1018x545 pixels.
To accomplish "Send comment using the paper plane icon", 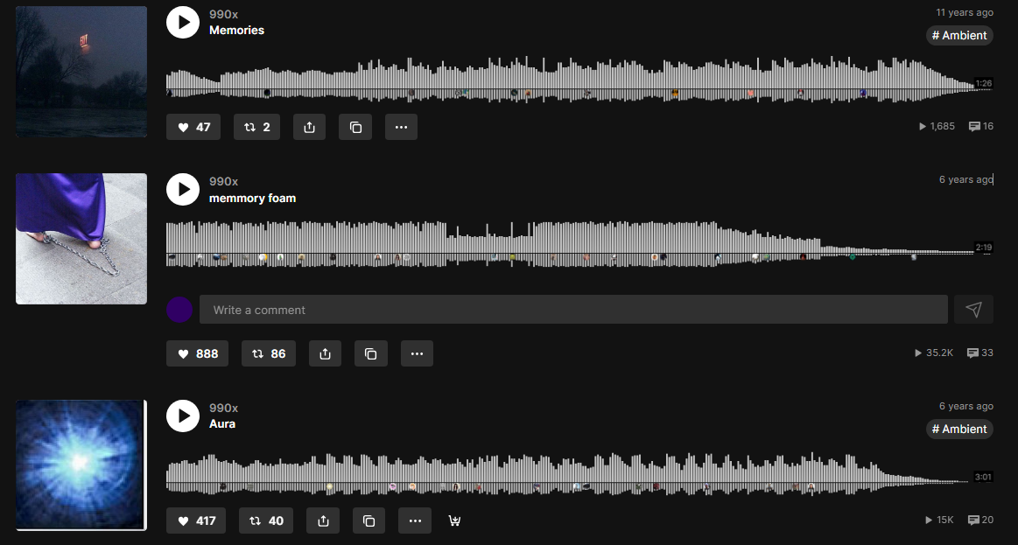I will tap(973, 310).
